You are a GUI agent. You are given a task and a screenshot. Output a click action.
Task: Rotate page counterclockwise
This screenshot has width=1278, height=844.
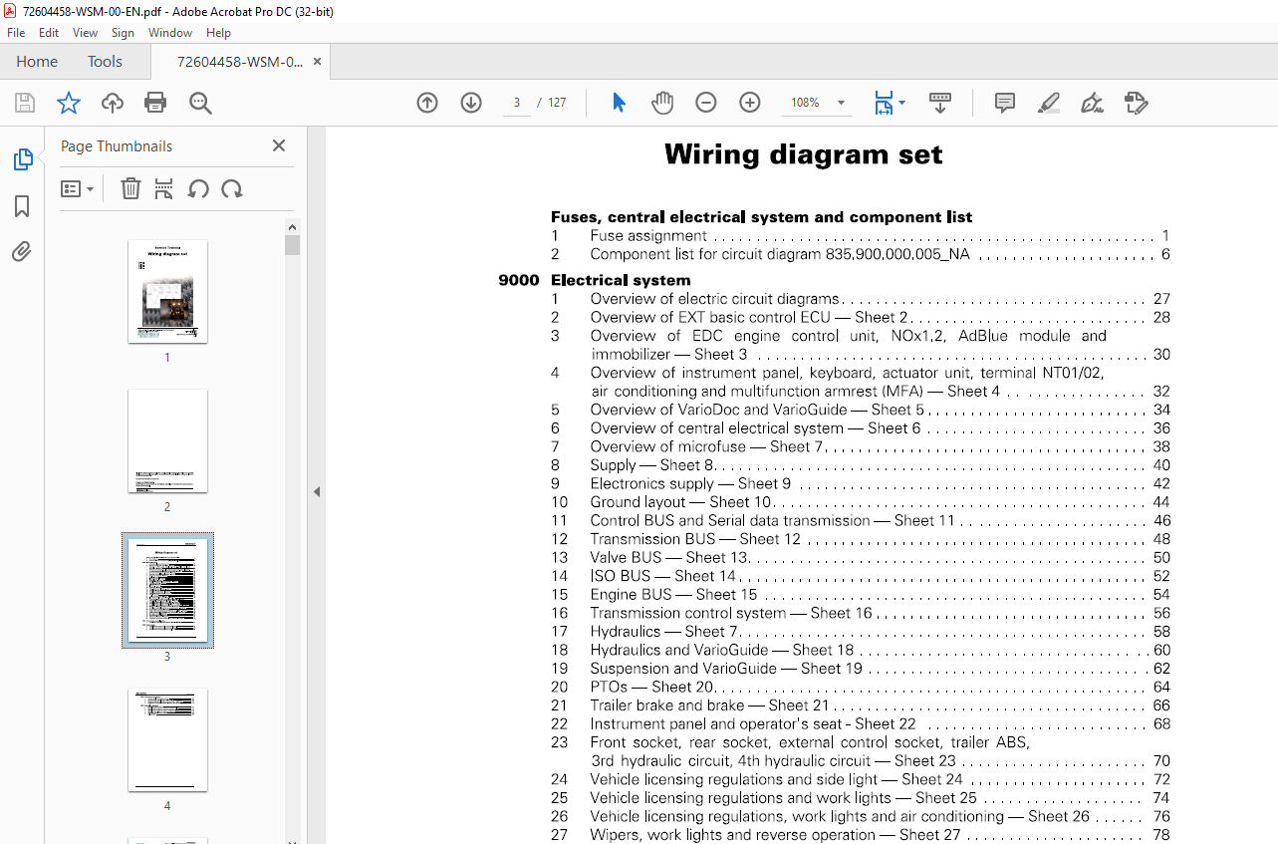pyautogui.click(x=198, y=188)
